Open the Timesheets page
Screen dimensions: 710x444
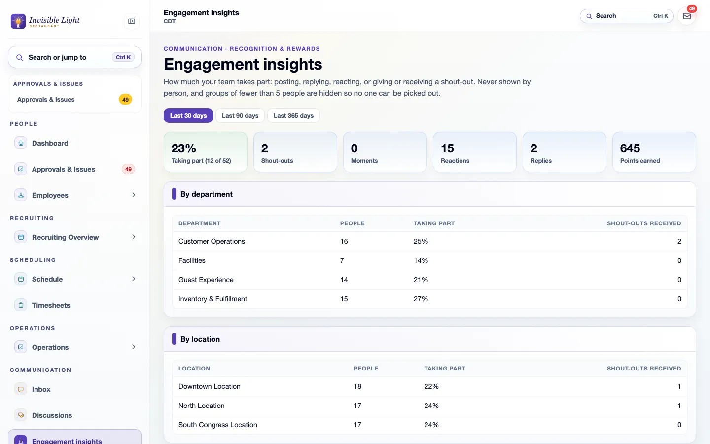[x=74, y=305]
